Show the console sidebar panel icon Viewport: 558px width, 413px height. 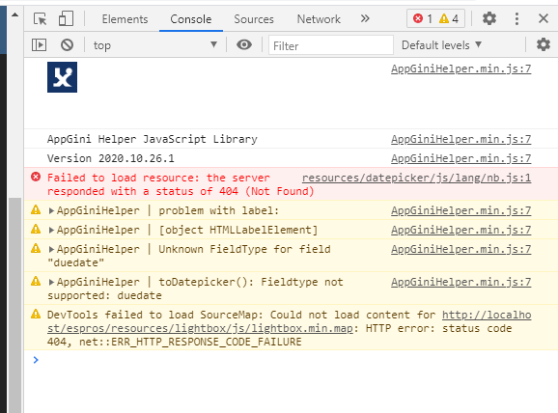40,45
